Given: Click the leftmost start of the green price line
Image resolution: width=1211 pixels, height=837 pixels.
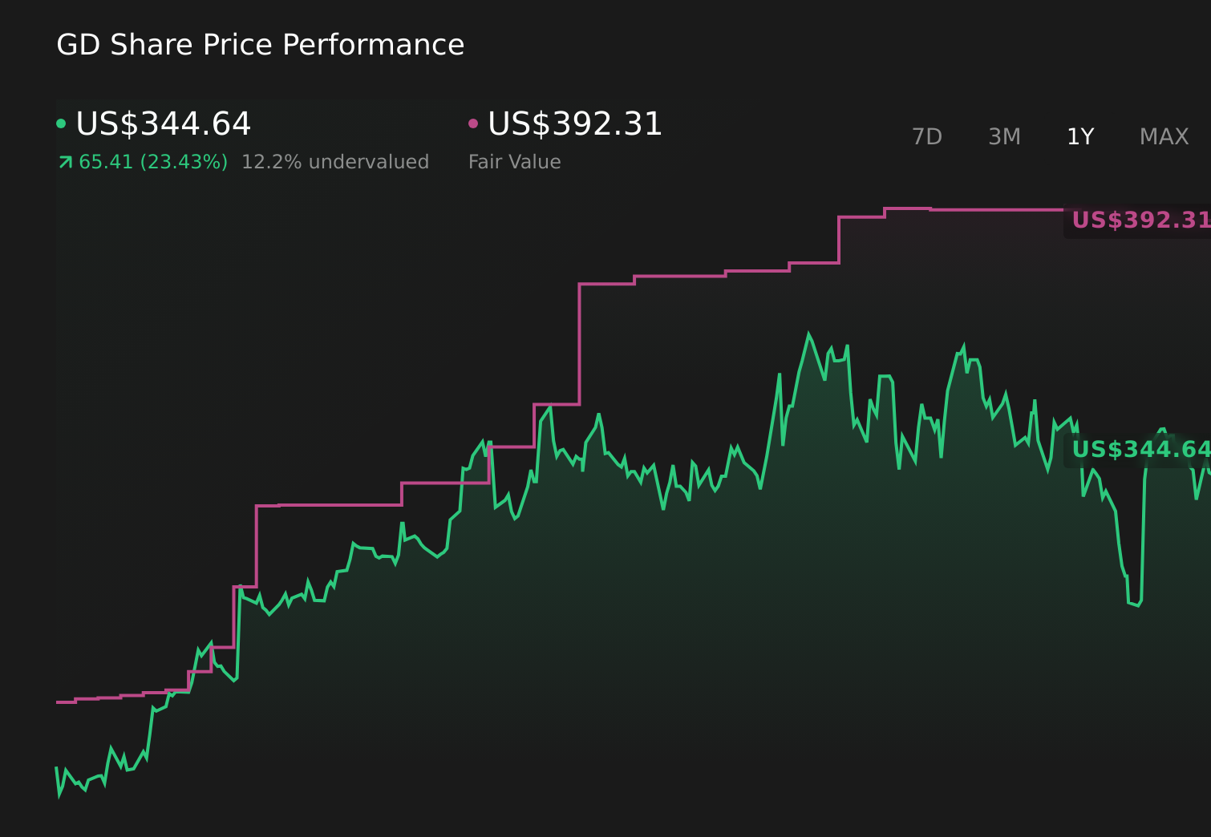Looking at the screenshot, I should point(57,768).
